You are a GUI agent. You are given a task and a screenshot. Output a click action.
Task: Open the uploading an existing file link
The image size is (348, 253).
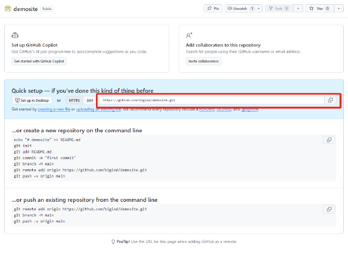(x=99, y=109)
